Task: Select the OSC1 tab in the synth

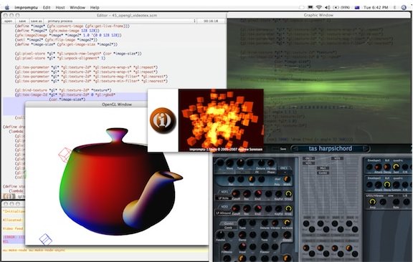Action: click(x=284, y=168)
